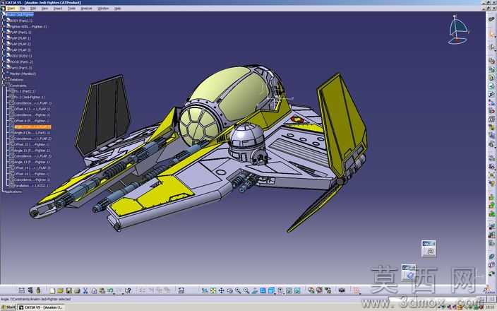Screen dimensions: 497x311
Task: Select FLAP (FLAP.1) in the tree
Action: pos(20,38)
